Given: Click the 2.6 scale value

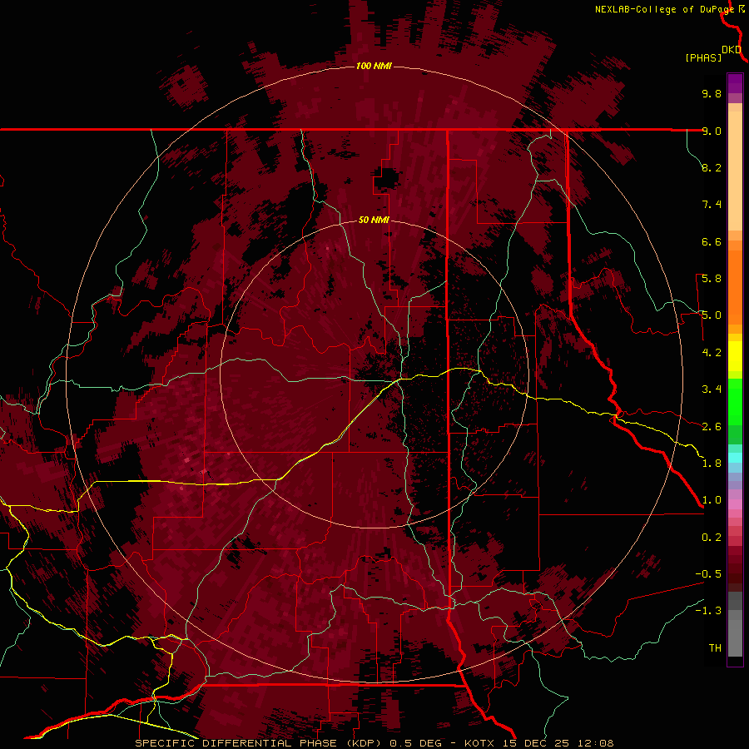Looking at the screenshot, I should (712, 427).
